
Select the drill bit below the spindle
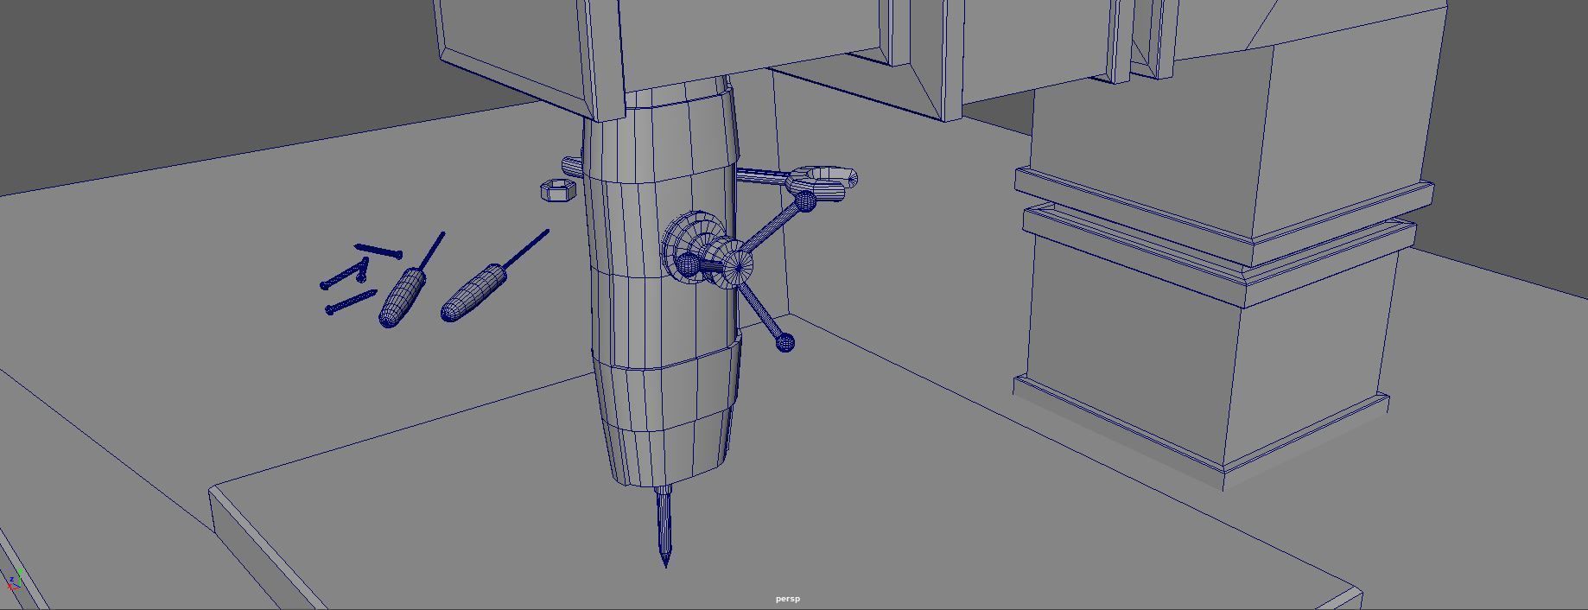pyautogui.click(x=664, y=525)
